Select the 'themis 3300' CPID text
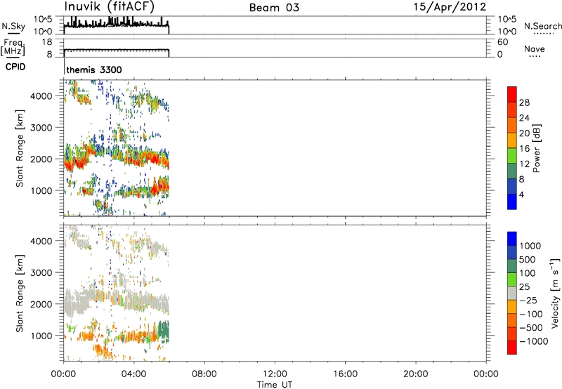Image resolution: width=562 pixels, height=389 pixels. click(x=94, y=70)
